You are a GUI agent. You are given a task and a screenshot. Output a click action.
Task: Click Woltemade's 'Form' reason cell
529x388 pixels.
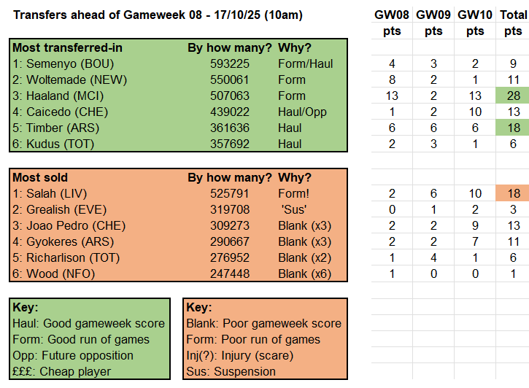(x=292, y=79)
